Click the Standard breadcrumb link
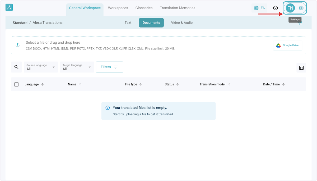Screen dimensions: 317x181 20,23
